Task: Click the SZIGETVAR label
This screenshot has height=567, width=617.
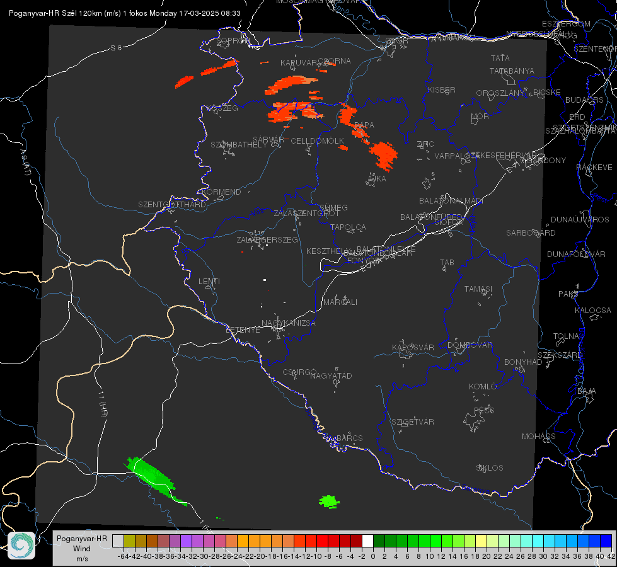Action: [412, 422]
